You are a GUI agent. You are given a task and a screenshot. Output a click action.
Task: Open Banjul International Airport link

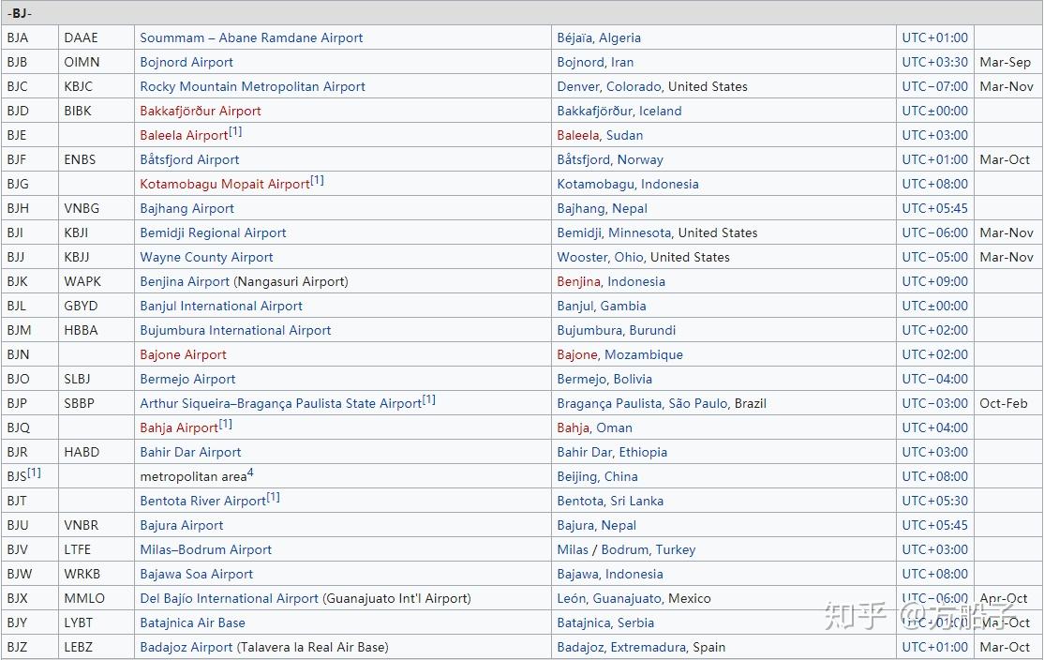point(221,307)
